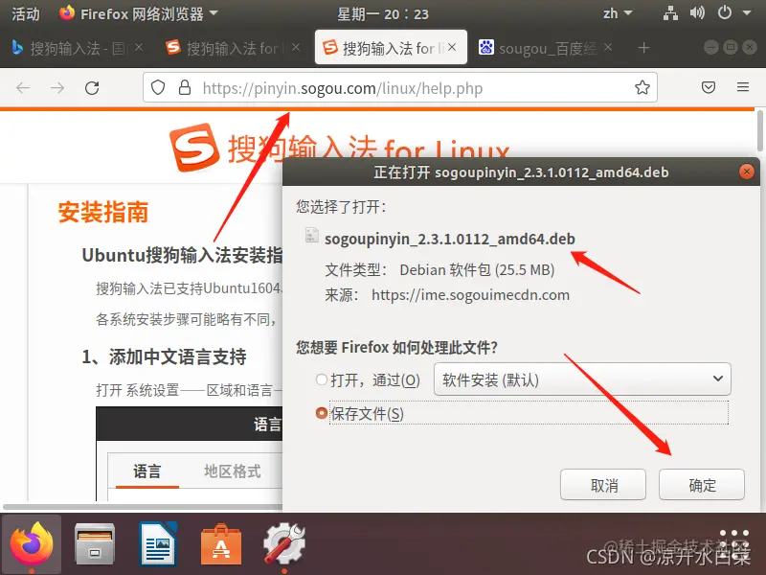766x575 pixels.
Task: Click the Sogou S logo on page
Action: tap(194, 147)
